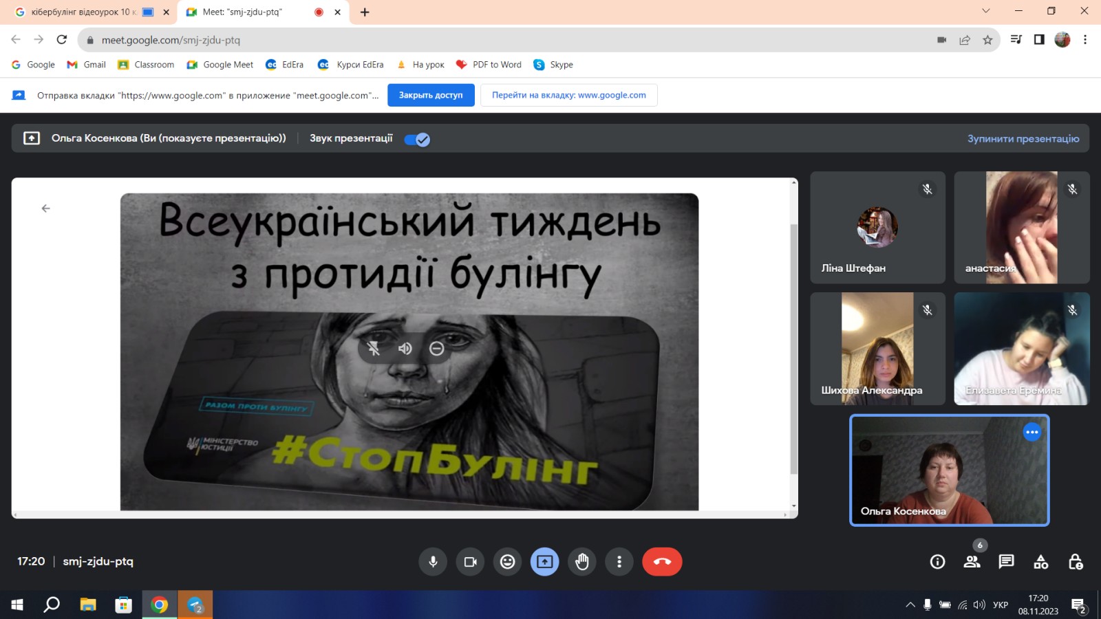
Task: Switch to the кібербулінг відеоурок tab
Action: click(x=83, y=12)
